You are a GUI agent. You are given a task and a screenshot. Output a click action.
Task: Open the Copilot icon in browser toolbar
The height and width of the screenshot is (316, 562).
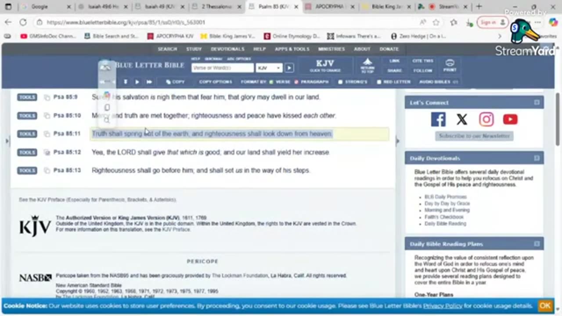point(553,22)
